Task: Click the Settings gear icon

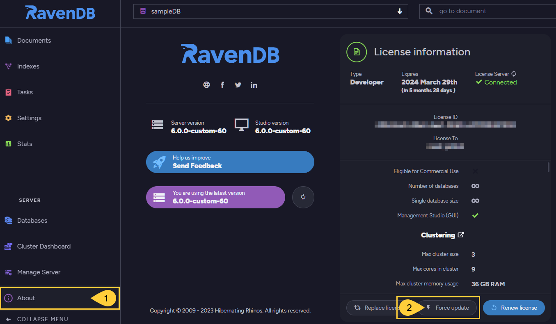Action: pyautogui.click(x=8, y=118)
